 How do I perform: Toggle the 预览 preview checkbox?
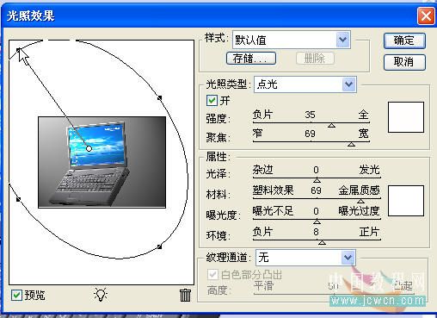16,295
